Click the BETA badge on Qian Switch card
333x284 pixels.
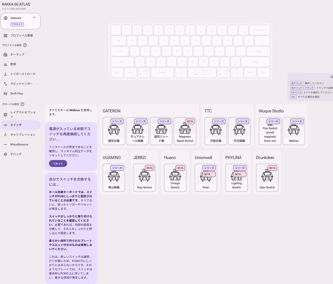[x=273, y=168]
